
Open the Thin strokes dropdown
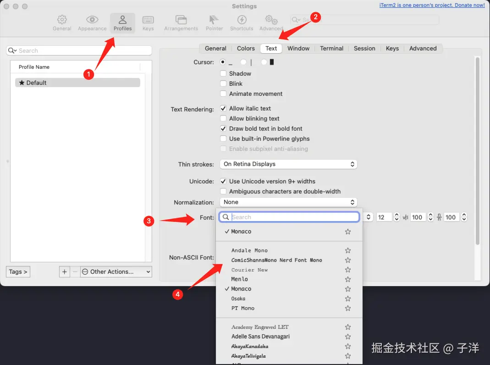click(288, 164)
